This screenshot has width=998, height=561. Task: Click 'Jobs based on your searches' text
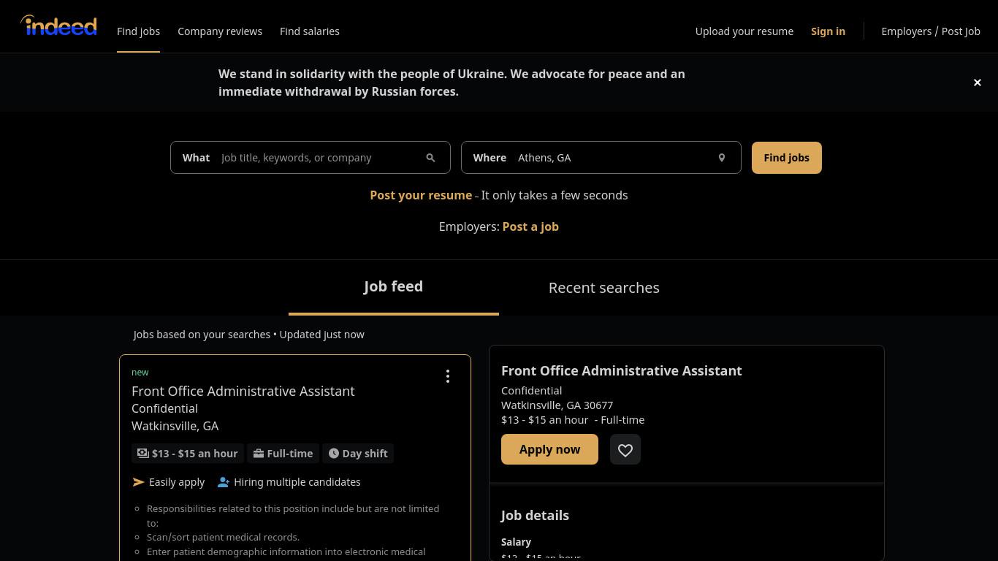pyautogui.click(x=202, y=335)
